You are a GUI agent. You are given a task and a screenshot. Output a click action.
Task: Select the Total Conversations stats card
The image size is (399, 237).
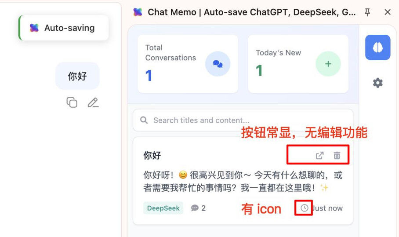pyautogui.click(x=188, y=64)
